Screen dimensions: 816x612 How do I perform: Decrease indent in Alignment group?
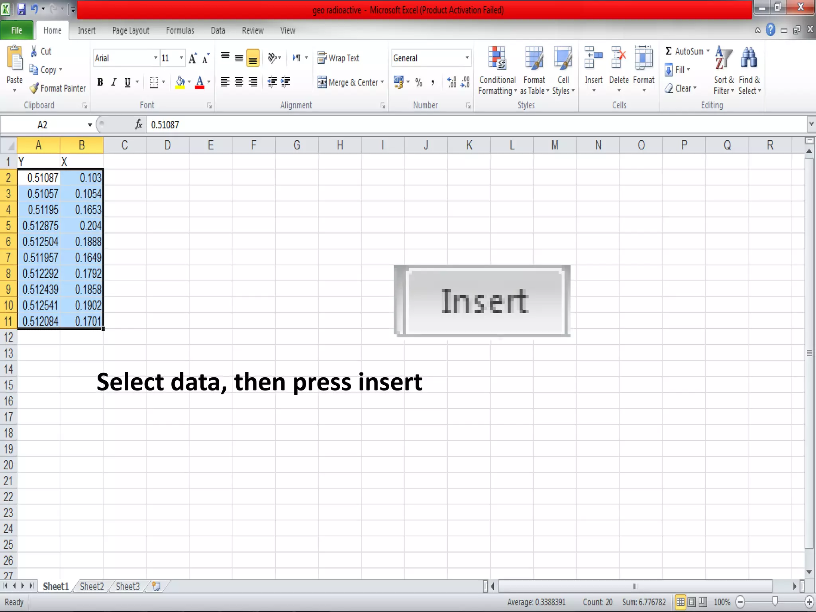pos(272,82)
